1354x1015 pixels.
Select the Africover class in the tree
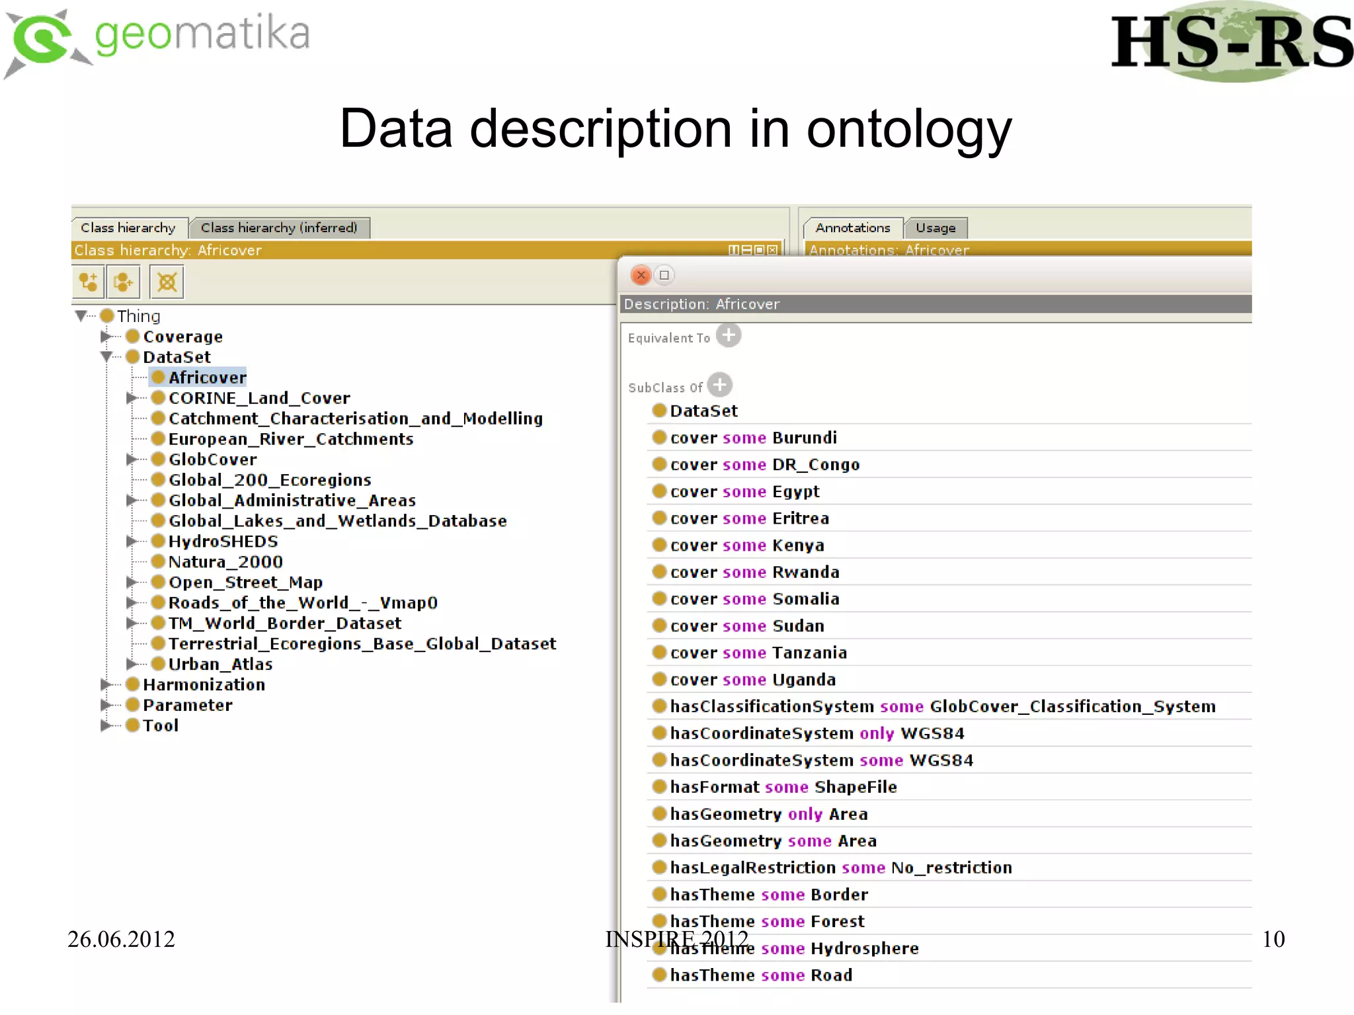point(198,378)
